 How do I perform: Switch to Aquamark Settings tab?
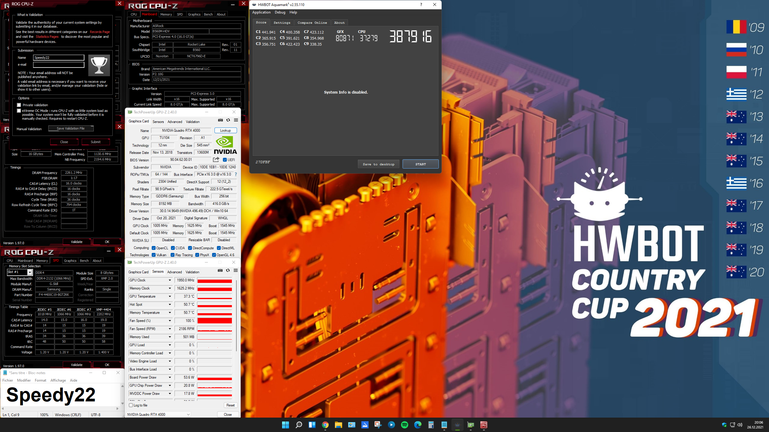pyautogui.click(x=282, y=22)
